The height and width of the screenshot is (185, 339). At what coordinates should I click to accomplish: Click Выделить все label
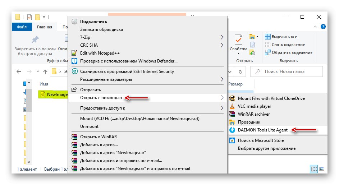click(284, 37)
